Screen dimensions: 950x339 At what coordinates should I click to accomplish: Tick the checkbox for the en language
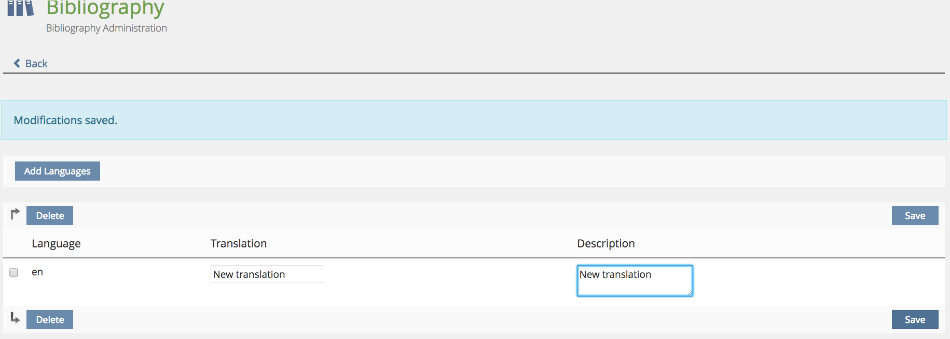coord(14,272)
